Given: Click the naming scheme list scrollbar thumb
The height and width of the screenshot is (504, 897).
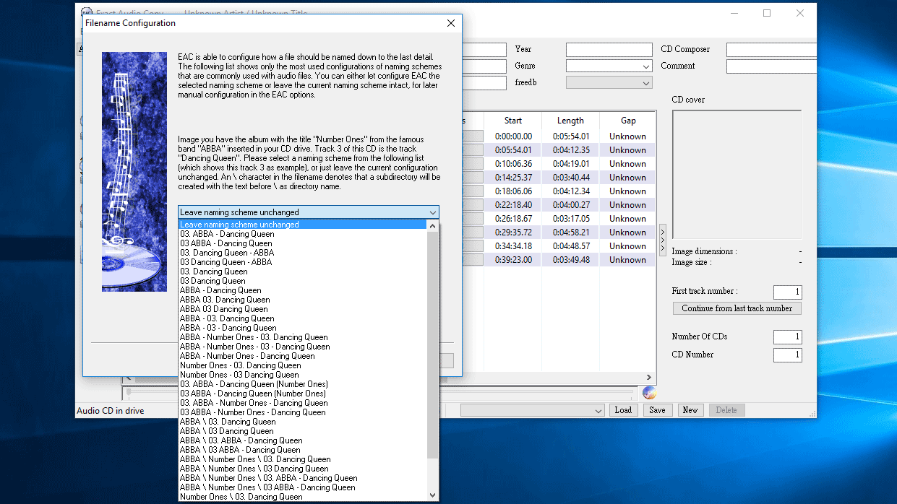Looking at the screenshot, I should (x=433, y=344).
